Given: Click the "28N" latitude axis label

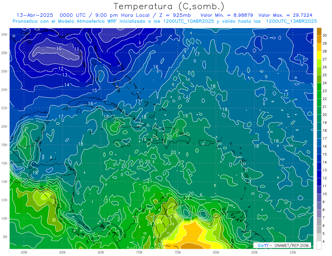Looking at the screenshot, I should coord(4,53).
